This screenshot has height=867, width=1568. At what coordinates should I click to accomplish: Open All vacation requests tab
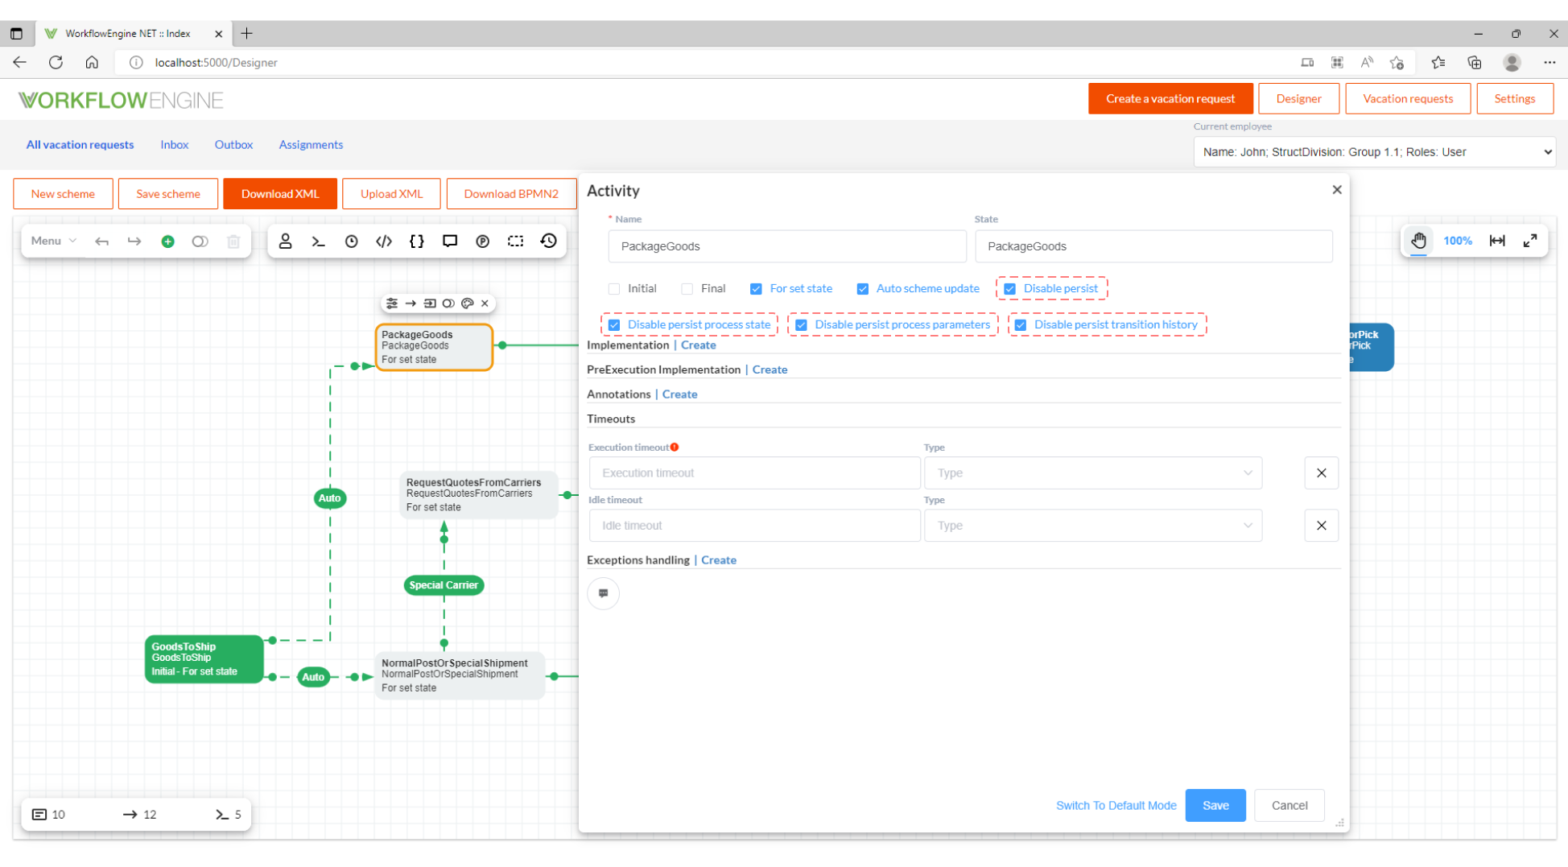tap(80, 145)
